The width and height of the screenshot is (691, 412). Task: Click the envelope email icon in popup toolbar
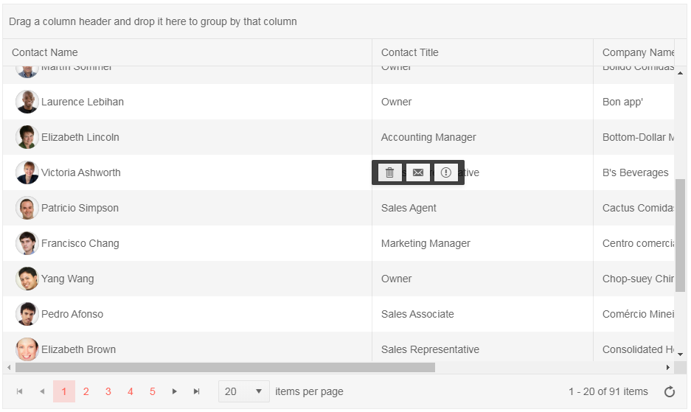pyautogui.click(x=418, y=172)
